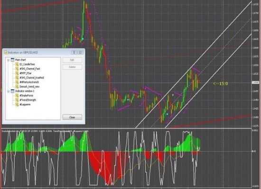Select the PrettyAsctrend1 indicator entry
Viewport: 261px width, 189px height.
coord(29,82)
